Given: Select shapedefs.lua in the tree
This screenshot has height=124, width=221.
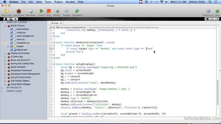Looking at the screenshot, I should (23, 43).
